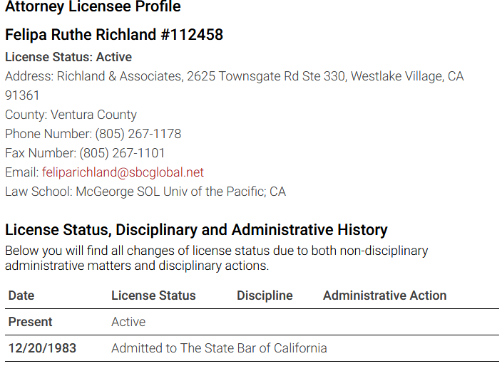Viewport: 502px width, 366px height.
Task: Select the 12/20/1983 date cell
Action: pos(42,348)
